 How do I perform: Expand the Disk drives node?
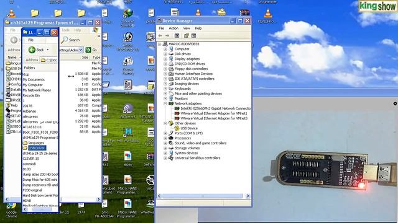165,54
